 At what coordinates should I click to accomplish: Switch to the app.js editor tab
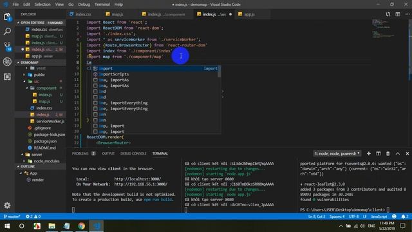[x=249, y=14]
